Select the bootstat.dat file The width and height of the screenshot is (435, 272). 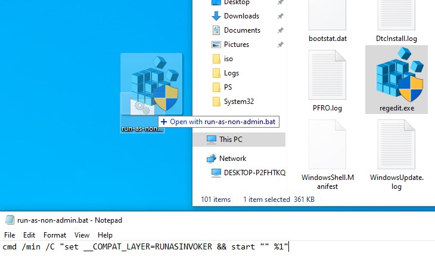coord(327,21)
